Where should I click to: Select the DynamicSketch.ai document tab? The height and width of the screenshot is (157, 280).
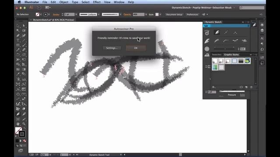pos(53,20)
